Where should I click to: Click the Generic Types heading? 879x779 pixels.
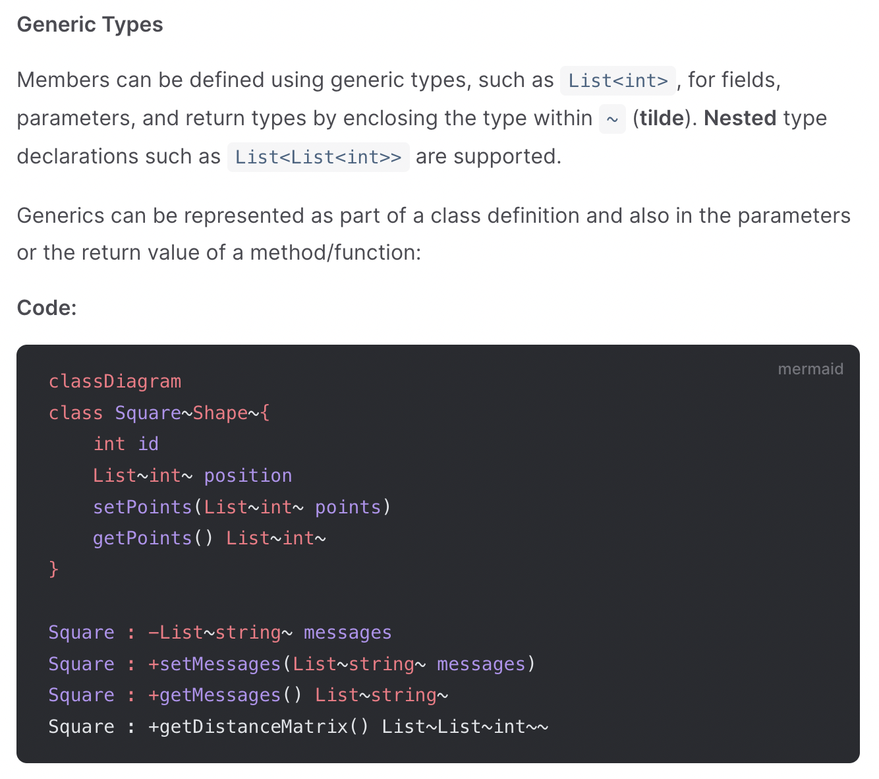click(x=90, y=24)
